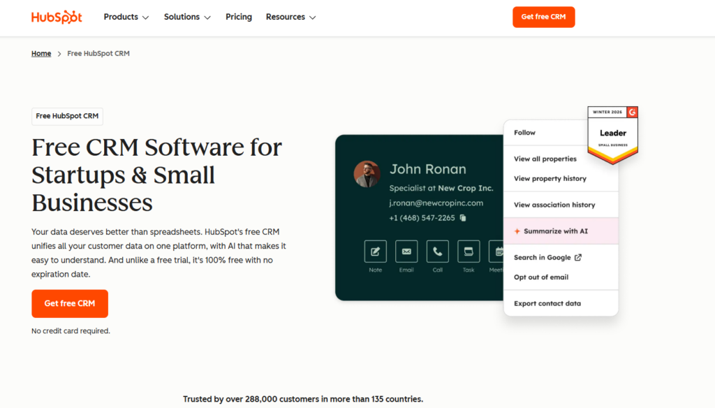Go to the Pricing page

pos(239,17)
